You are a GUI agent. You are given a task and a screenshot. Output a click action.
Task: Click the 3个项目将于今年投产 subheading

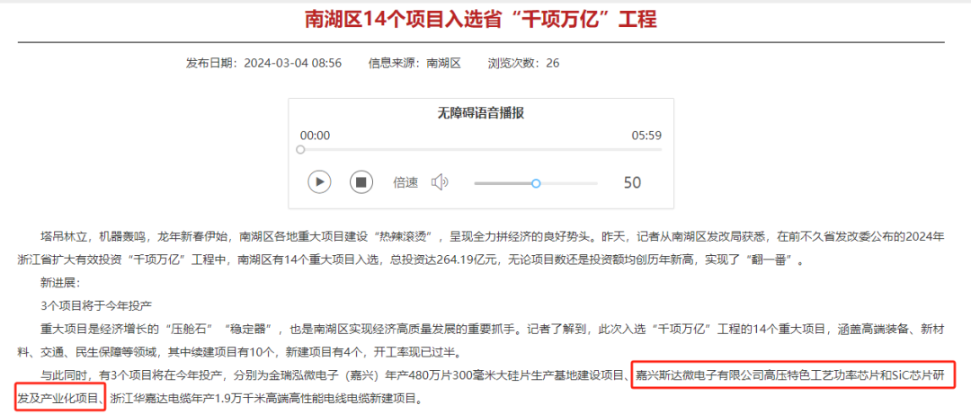click(96, 305)
